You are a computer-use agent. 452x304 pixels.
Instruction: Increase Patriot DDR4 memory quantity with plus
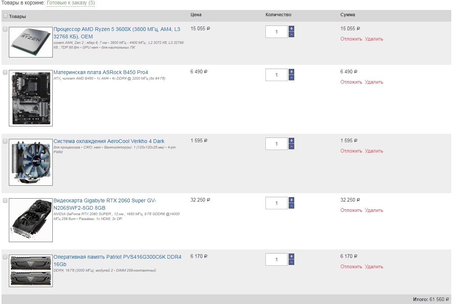(x=291, y=256)
